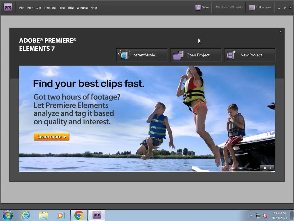Click the Undo arrow icon
The width and height of the screenshot is (294, 221).
coord(218,7)
